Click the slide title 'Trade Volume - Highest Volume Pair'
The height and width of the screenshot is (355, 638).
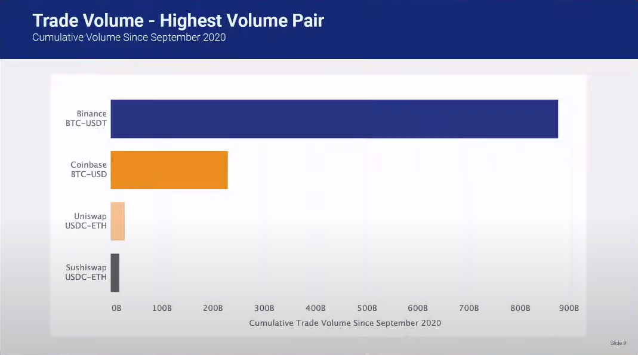click(178, 20)
